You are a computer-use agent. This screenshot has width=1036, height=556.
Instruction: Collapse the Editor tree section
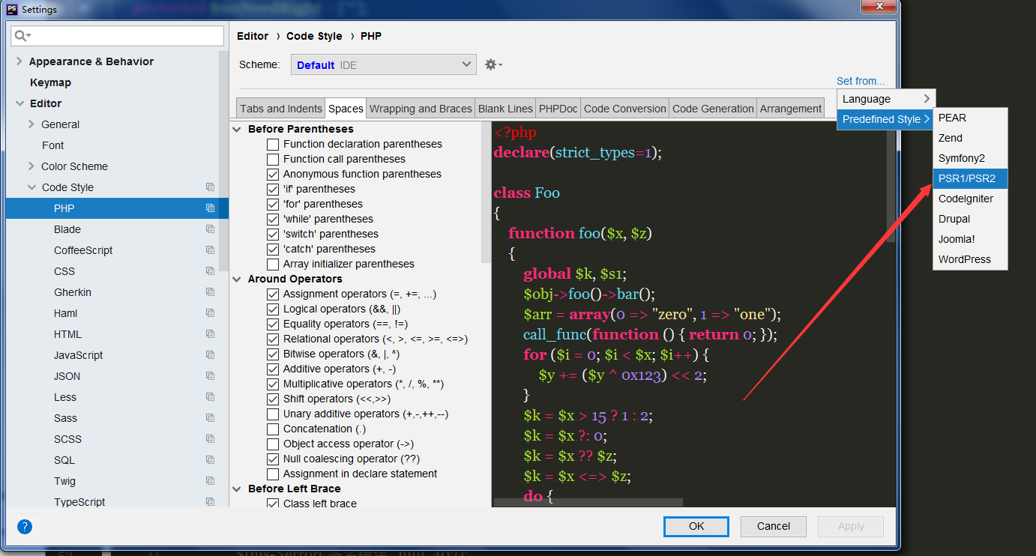[19, 103]
